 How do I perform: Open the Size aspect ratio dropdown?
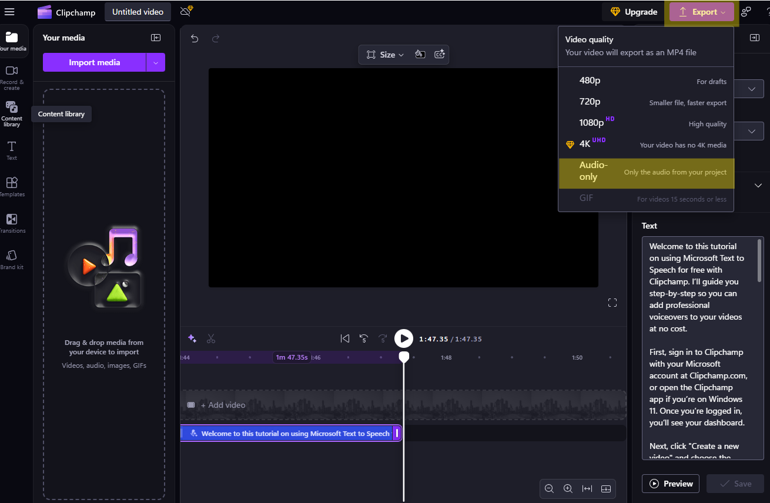(x=385, y=55)
